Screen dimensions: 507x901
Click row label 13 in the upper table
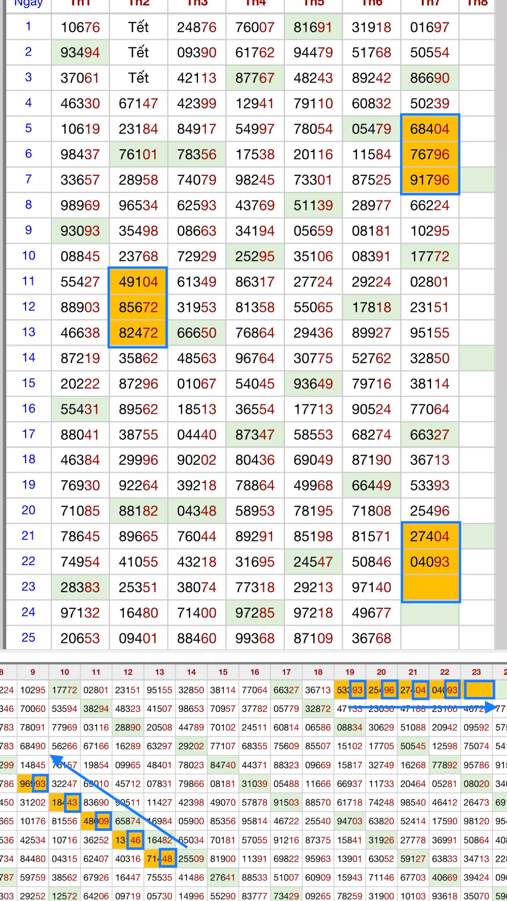pyautogui.click(x=29, y=332)
